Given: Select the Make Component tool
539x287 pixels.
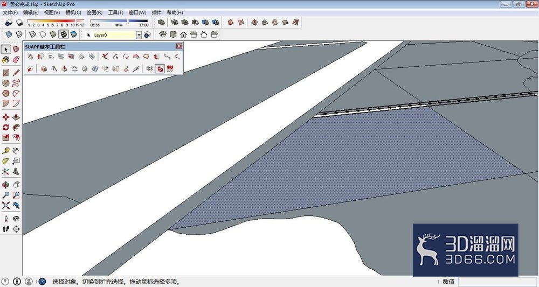Looking at the screenshot, I should [x=16, y=50].
